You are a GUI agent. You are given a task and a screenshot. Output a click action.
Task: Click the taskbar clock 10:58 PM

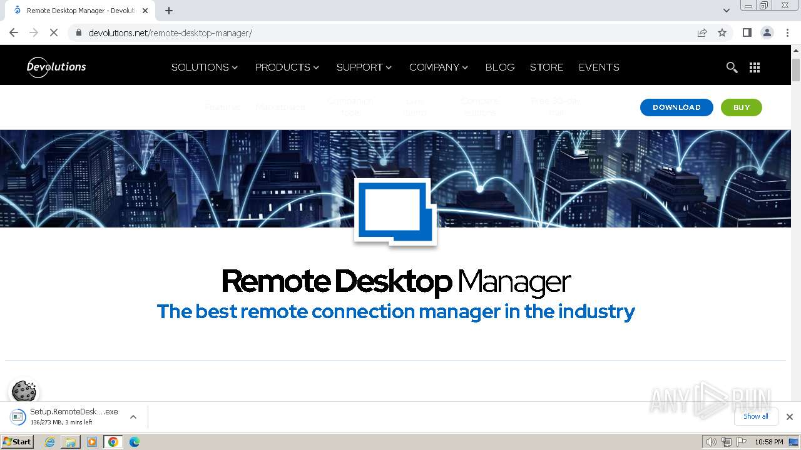pos(769,442)
